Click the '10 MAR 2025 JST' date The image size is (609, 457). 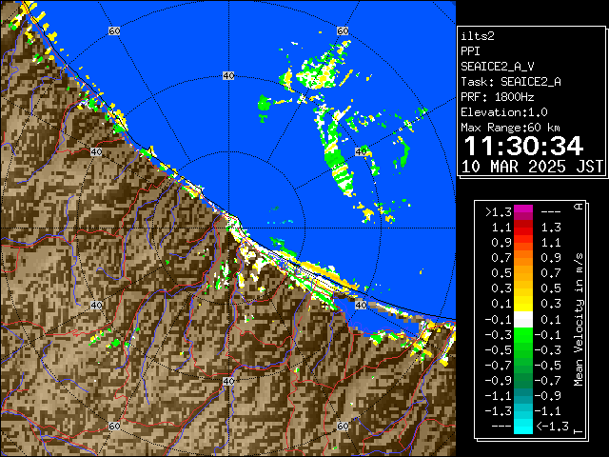532,167
